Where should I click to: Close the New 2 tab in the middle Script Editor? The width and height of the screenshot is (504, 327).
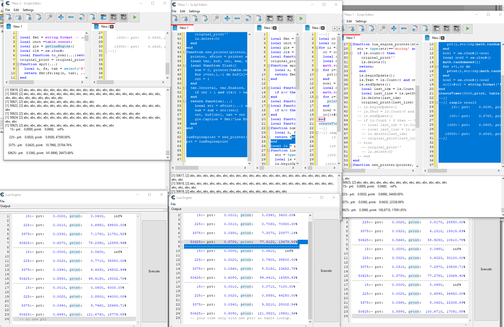323,28
